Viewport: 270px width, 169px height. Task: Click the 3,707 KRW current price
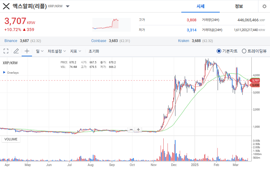pos(20,21)
